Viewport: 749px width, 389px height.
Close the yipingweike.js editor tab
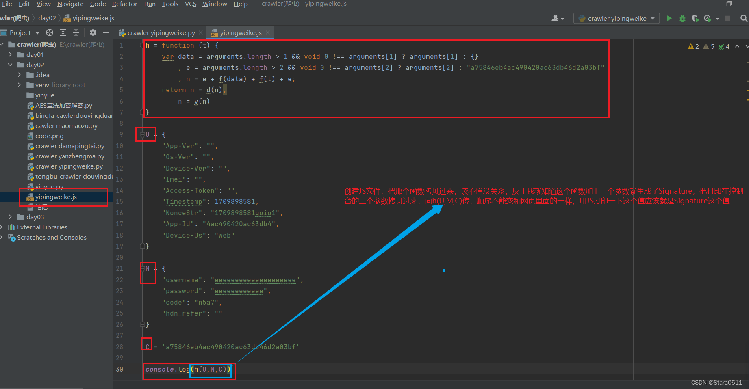pyautogui.click(x=268, y=32)
